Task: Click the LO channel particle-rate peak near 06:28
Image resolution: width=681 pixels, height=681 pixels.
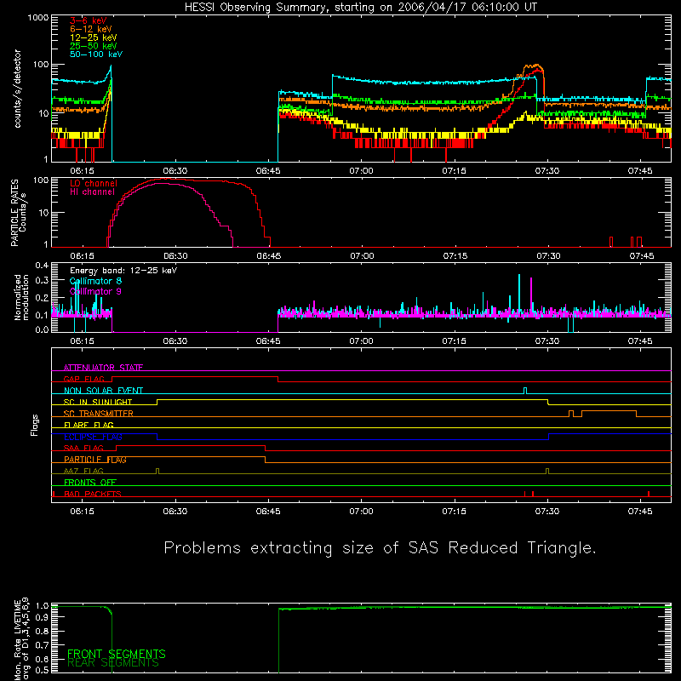Action: pyautogui.click(x=167, y=179)
